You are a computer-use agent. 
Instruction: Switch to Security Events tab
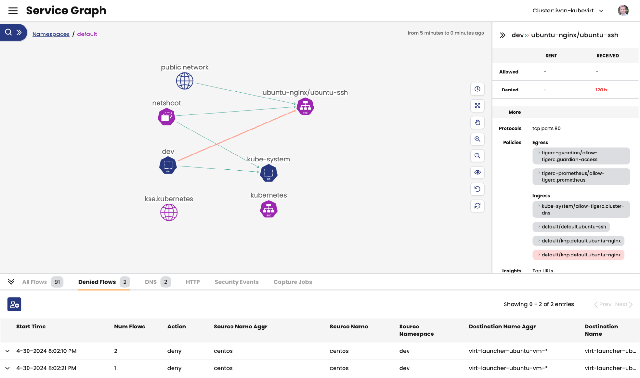coord(237,282)
